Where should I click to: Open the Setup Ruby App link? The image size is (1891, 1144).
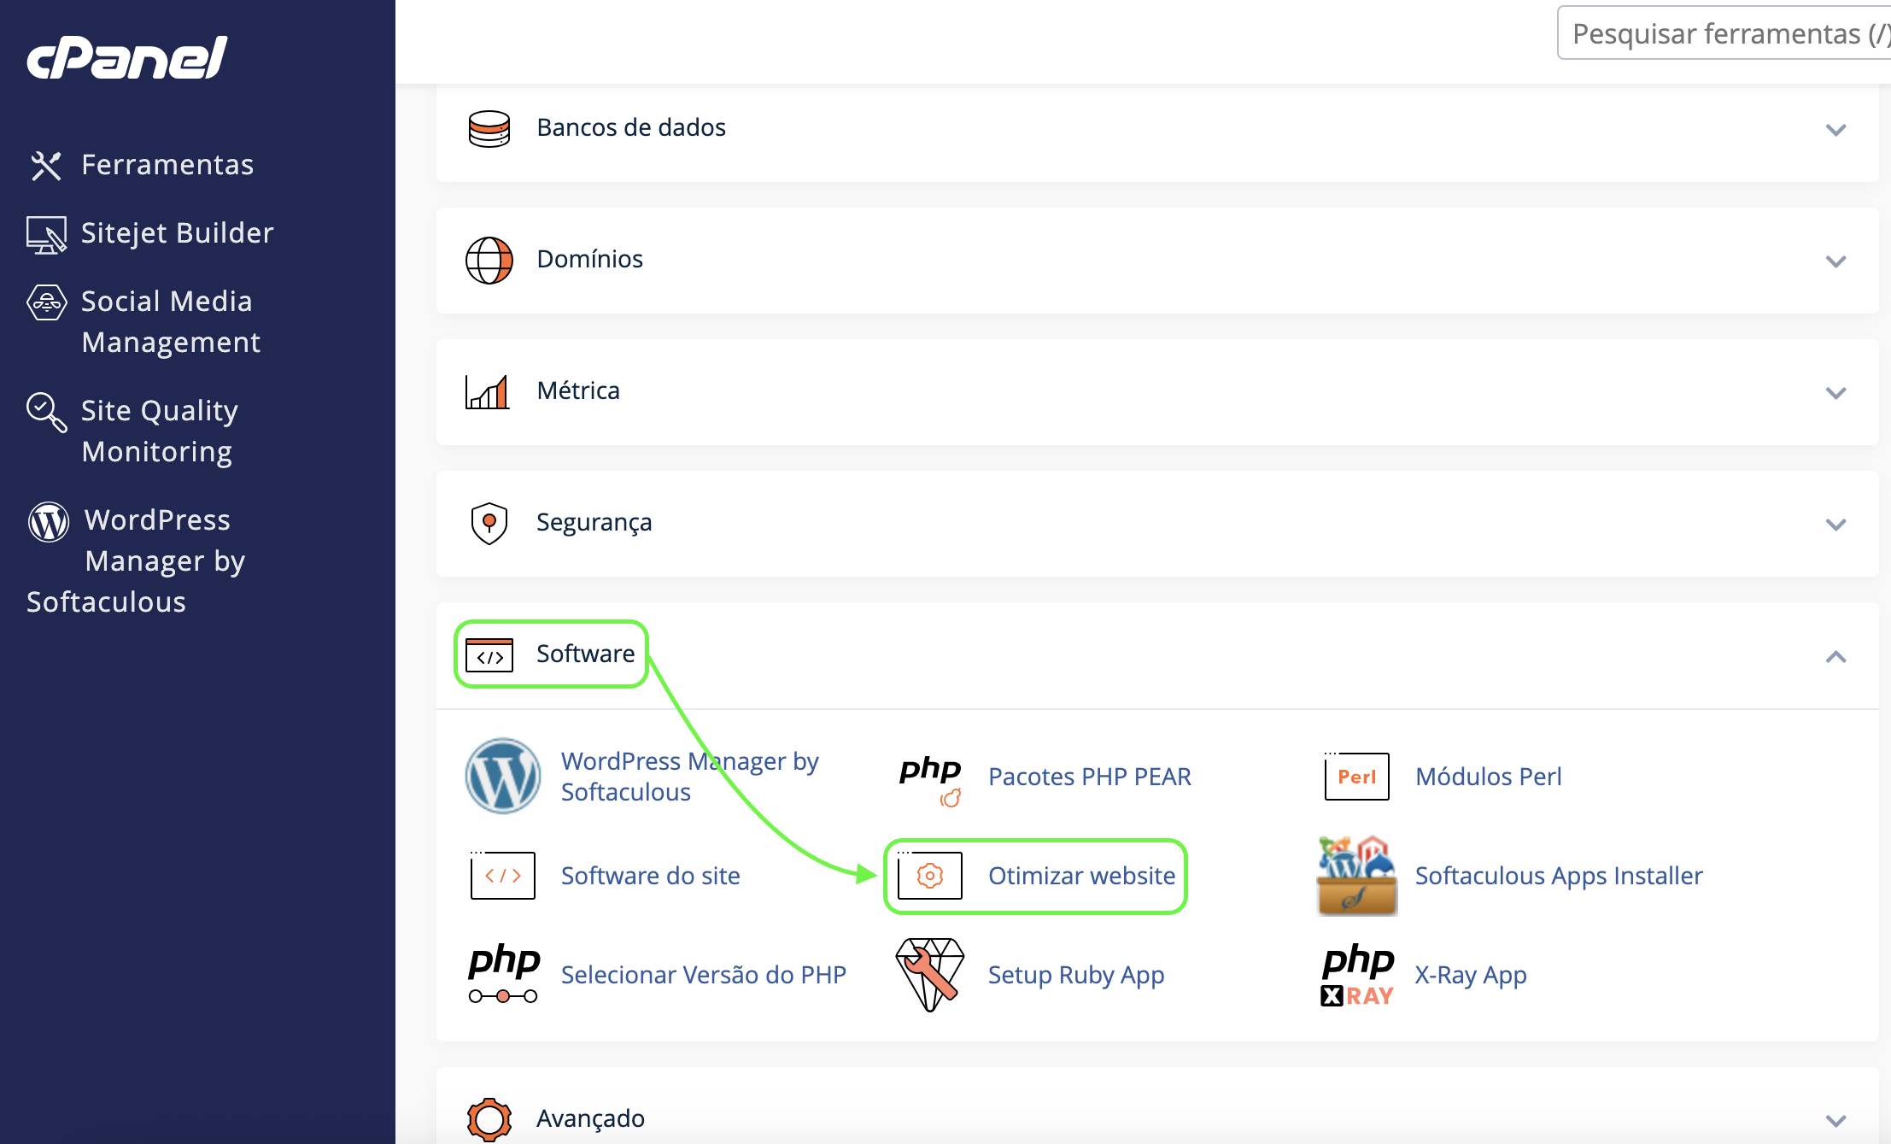1076,974
